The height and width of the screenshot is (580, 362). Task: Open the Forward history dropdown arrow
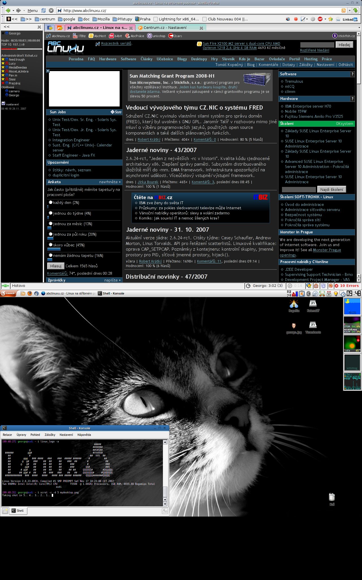pos(24,11)
